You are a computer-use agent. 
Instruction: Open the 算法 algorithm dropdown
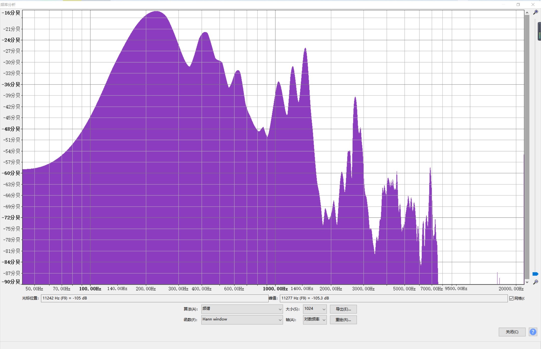(x=242, y=309)
